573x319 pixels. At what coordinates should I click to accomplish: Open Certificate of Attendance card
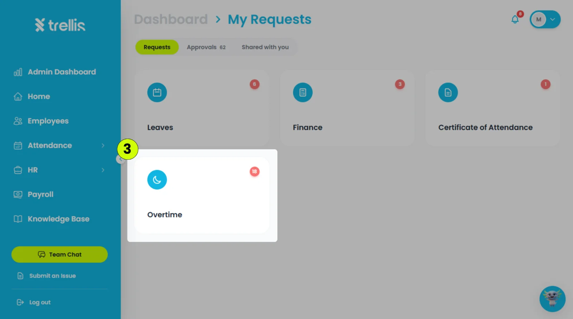coord(493,108)
